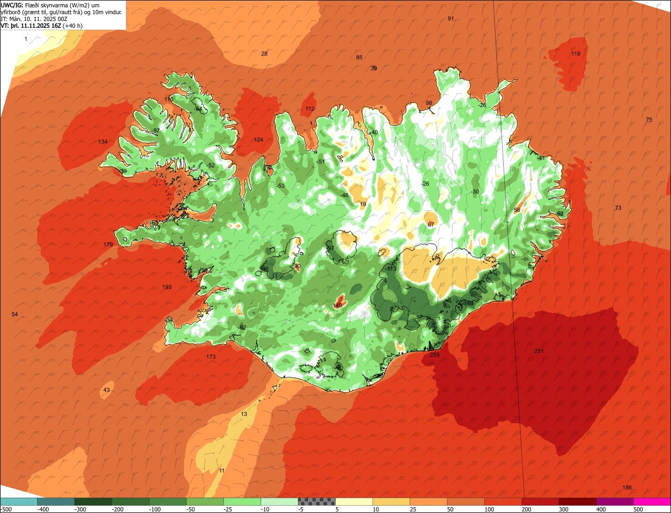Screen dimensions: 671x513
Task: Click the purple legend swatch above 400
Action: (614, 501)
